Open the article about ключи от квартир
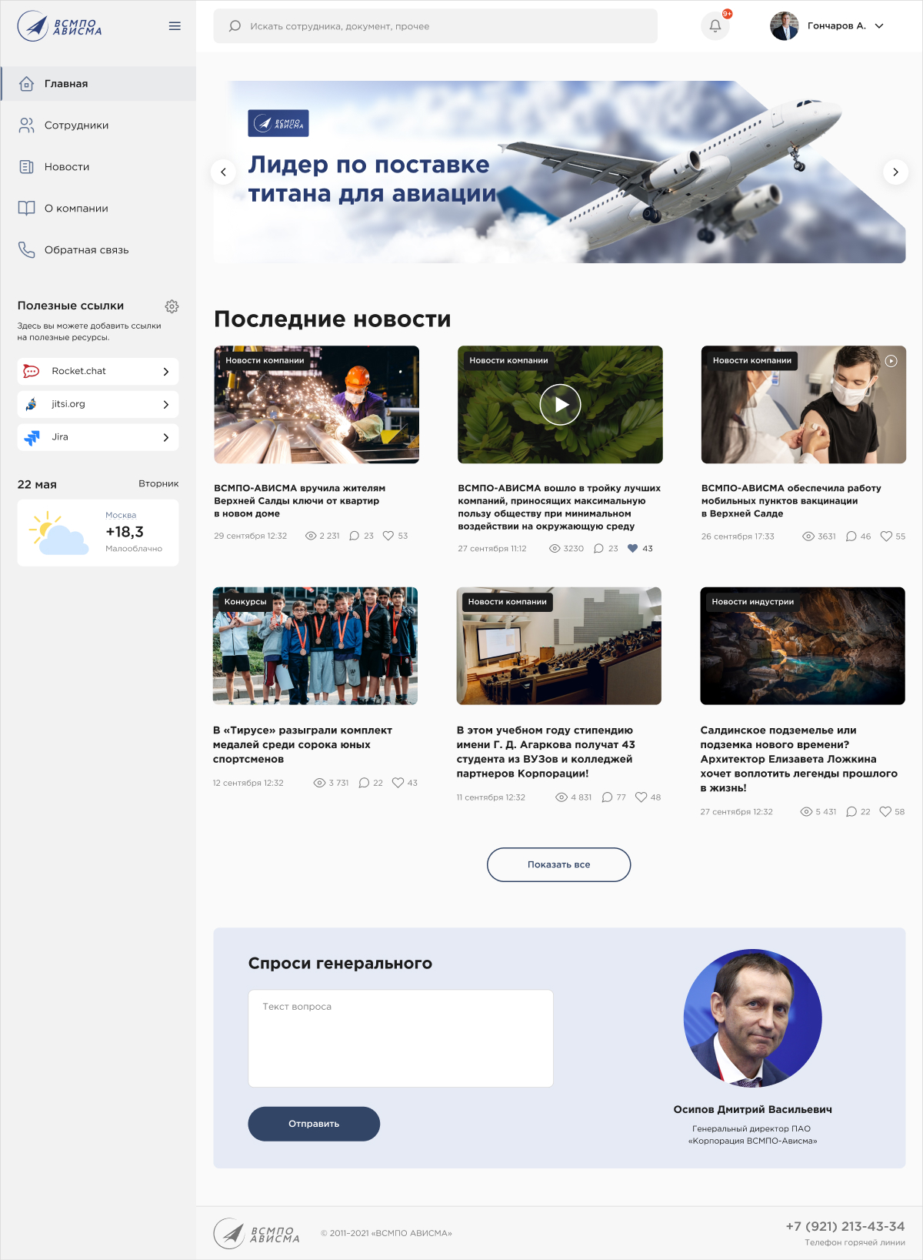 pos(300,501)
